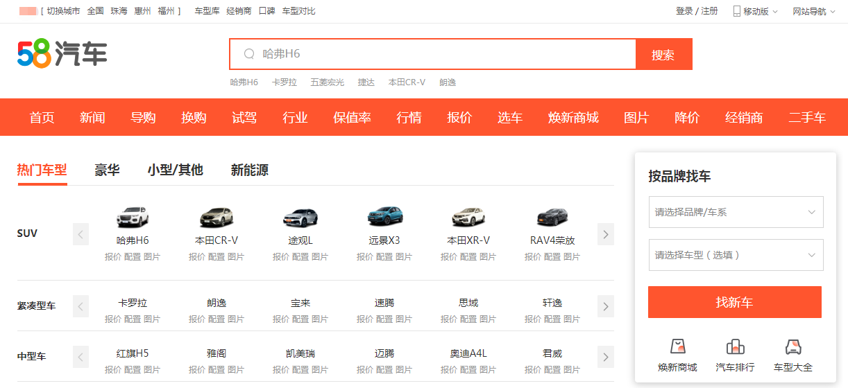Open the 轩逸 model link
The image size is (848, 388).
(552, 303)
